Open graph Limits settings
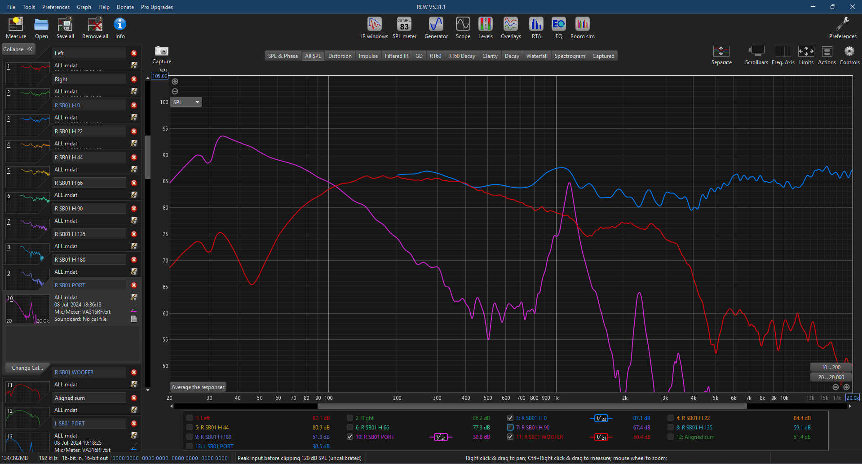Screen dimensions: 862x464 click(806, 55)
